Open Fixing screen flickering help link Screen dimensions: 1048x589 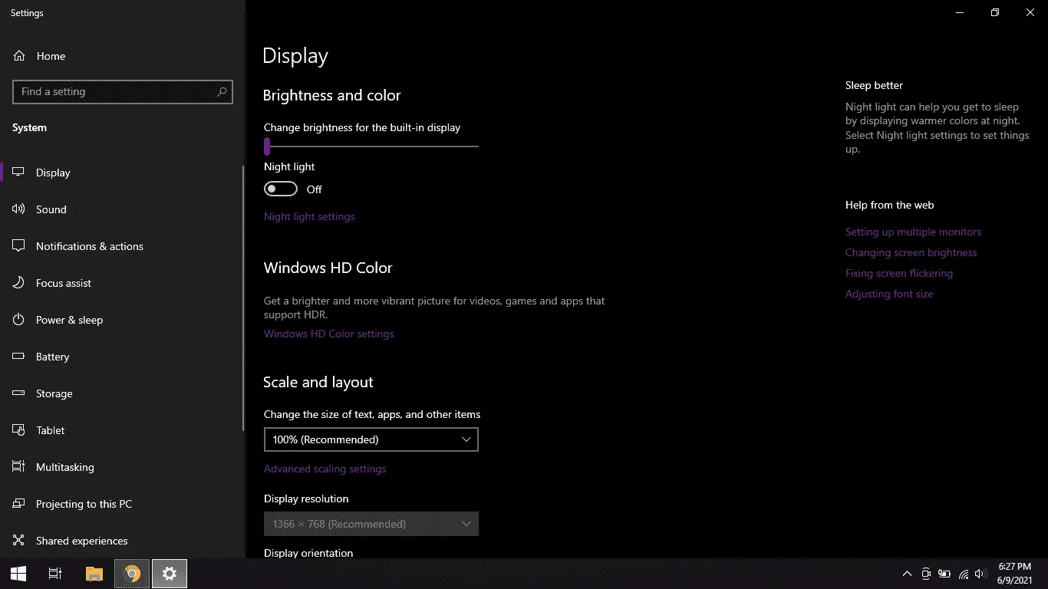coord(899,273)
